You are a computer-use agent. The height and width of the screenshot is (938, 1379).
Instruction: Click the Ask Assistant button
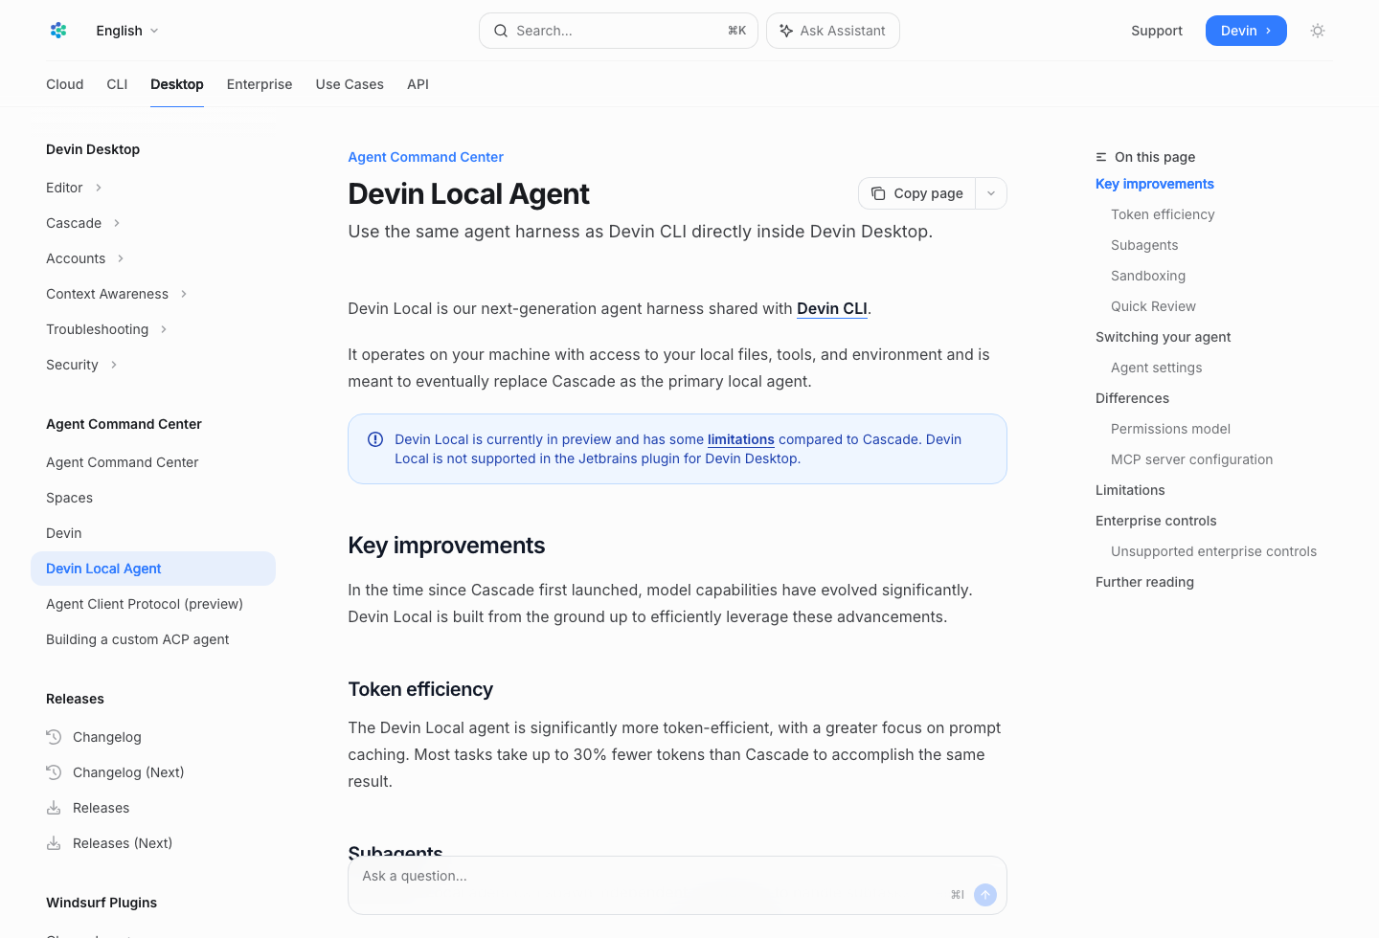tap(833, 31)
